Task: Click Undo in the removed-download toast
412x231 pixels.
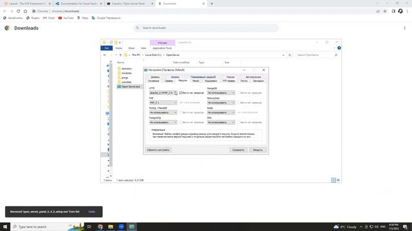Action: point(91,212)
